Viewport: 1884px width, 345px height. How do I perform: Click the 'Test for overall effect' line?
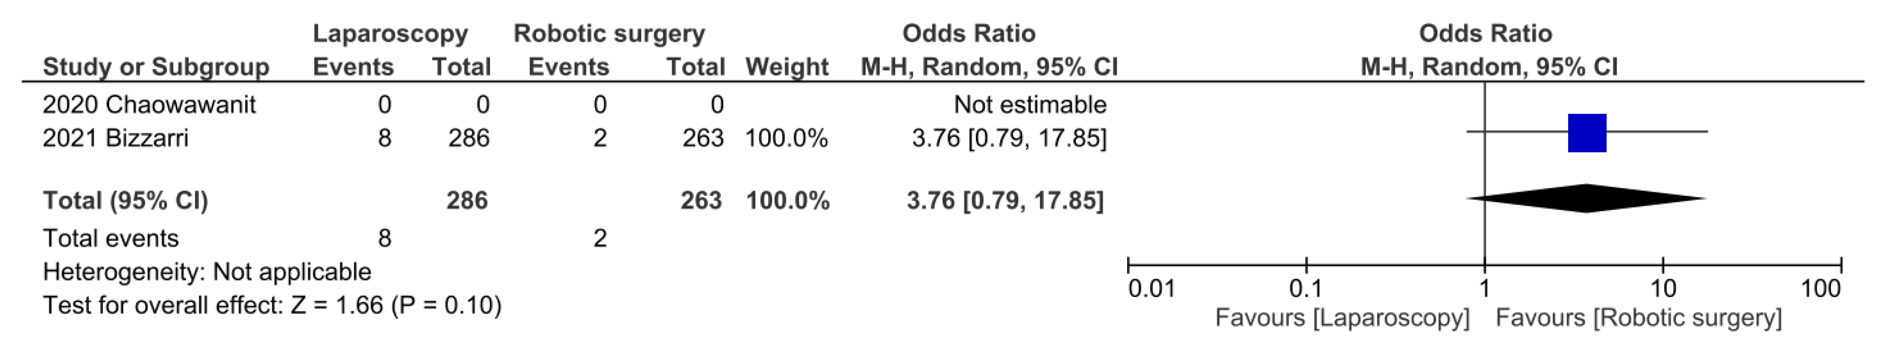tap(272, 305)
